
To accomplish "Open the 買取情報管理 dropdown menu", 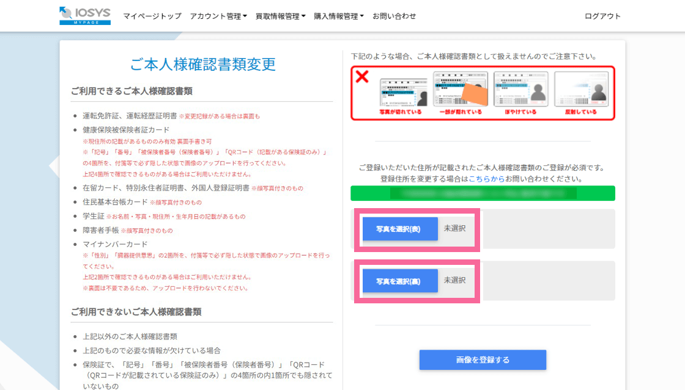I will pyautogui.click(x=280, y=16).
